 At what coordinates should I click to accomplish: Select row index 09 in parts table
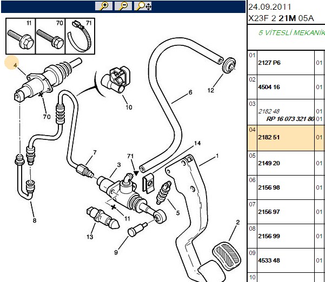pos(252,253)
